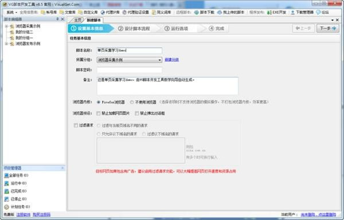Open the 下载管理器 download manager
Screen dimensions: 344x220
pyautogui.click(x=302, y=12)
